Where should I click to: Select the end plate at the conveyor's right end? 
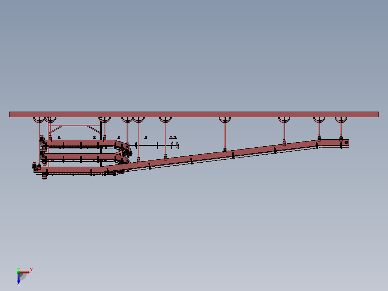coord(346,142)
